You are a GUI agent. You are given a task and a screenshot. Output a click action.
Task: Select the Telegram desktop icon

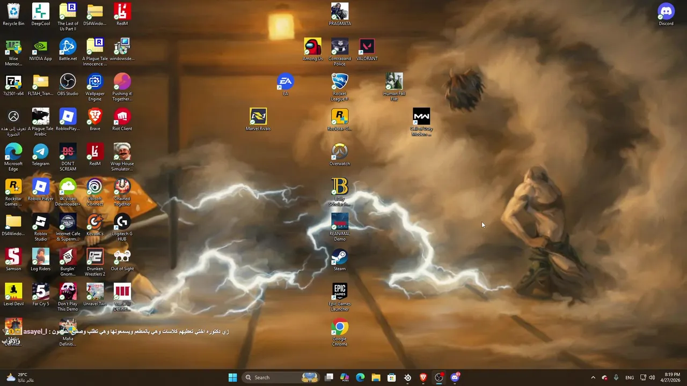pyautogui.click(x=41, y=154)
